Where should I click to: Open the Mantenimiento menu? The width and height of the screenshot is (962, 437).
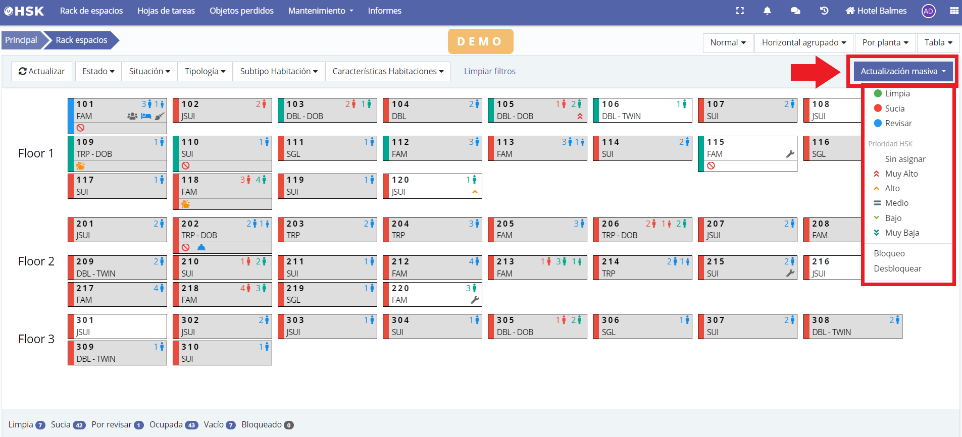(x=320, y=11)
